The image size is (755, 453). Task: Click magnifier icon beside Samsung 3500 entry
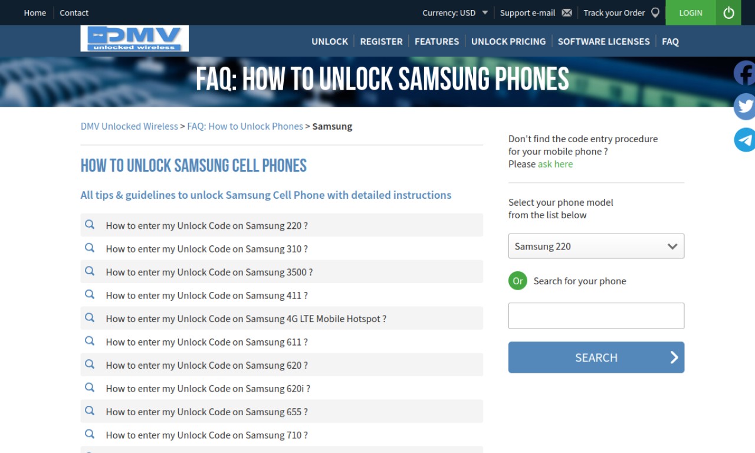click(90, 271)
